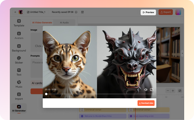Viewport: 194px width, 120px height.
Task: Collapse the right panel arrow handle
Action: (182, 53)
